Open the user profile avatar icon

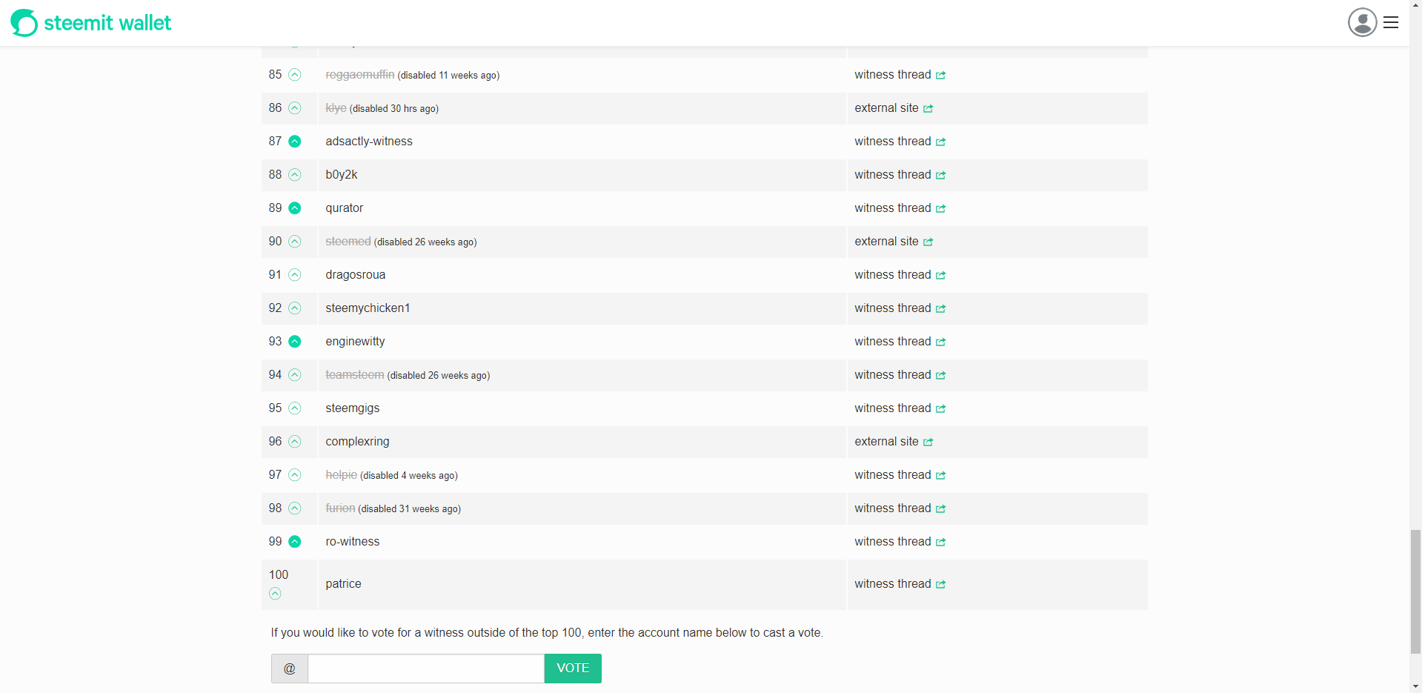coord(1362,22)
